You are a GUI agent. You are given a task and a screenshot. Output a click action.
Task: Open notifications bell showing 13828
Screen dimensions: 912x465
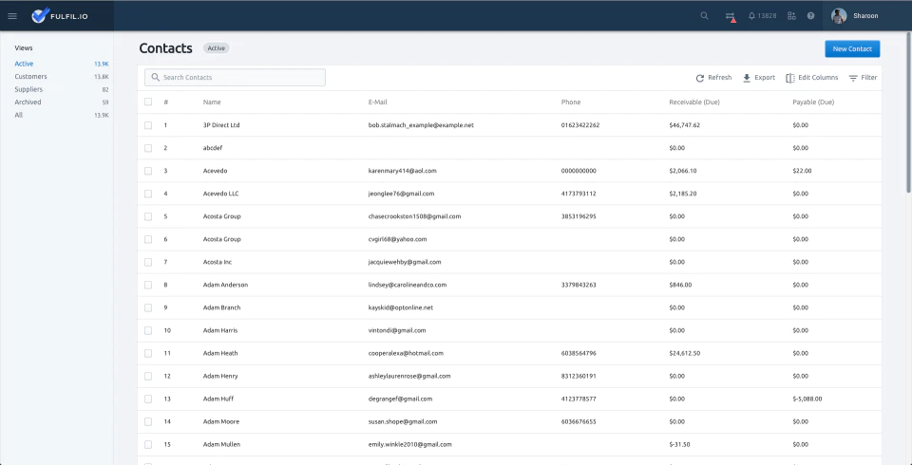tap(762, 16)
